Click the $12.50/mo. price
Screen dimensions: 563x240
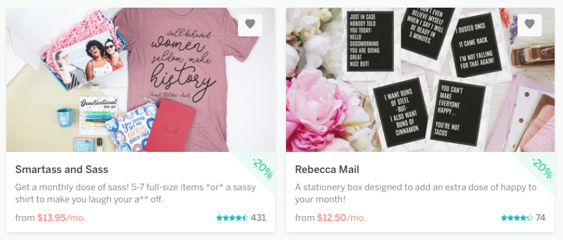coord(342,218)
